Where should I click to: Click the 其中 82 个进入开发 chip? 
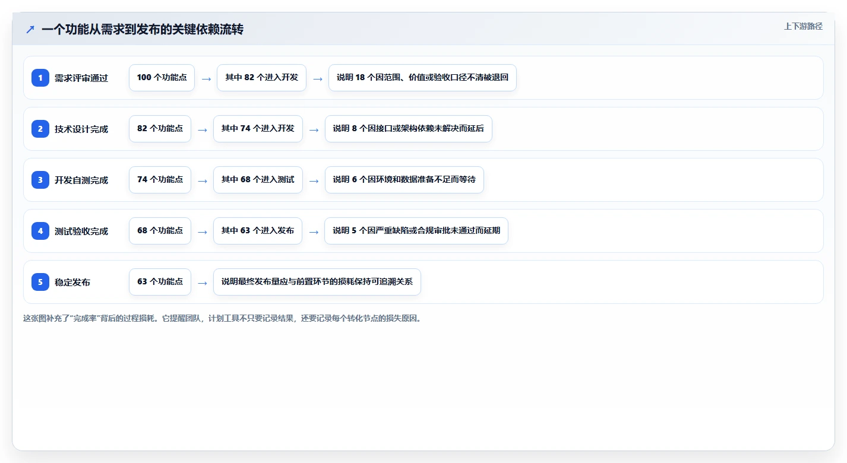click(x=261, y=78)
